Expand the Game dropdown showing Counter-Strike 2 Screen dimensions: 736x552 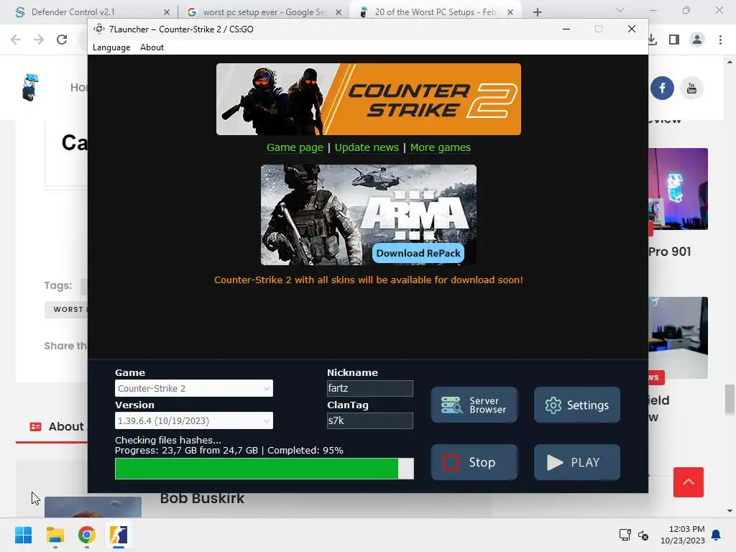tap(194, 388)
